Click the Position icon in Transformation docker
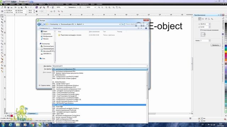Viewport: 227px width, 127px height. 200,19
